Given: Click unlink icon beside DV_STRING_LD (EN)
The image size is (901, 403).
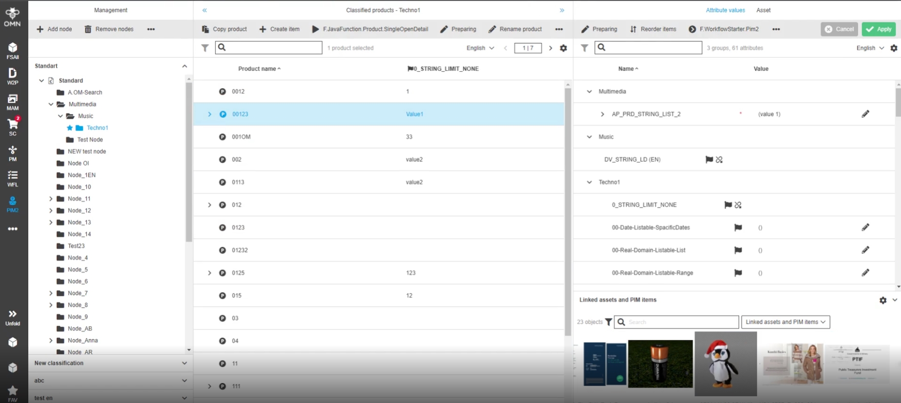Looking at the screenshot, I should point(719,160).
